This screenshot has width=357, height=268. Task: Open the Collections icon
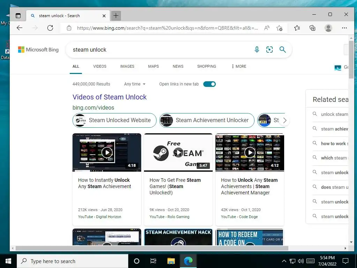pos(312,28)
